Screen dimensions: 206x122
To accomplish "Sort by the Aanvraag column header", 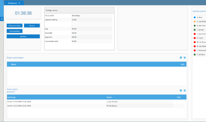I will (x=11, y=97).
